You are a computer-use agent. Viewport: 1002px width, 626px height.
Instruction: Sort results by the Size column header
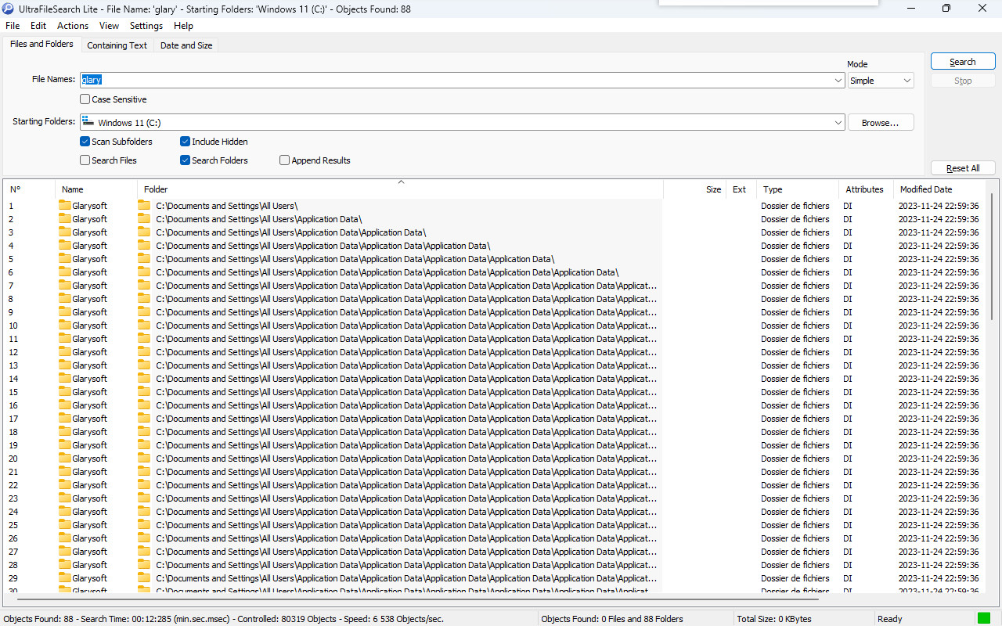pos(694,189)
